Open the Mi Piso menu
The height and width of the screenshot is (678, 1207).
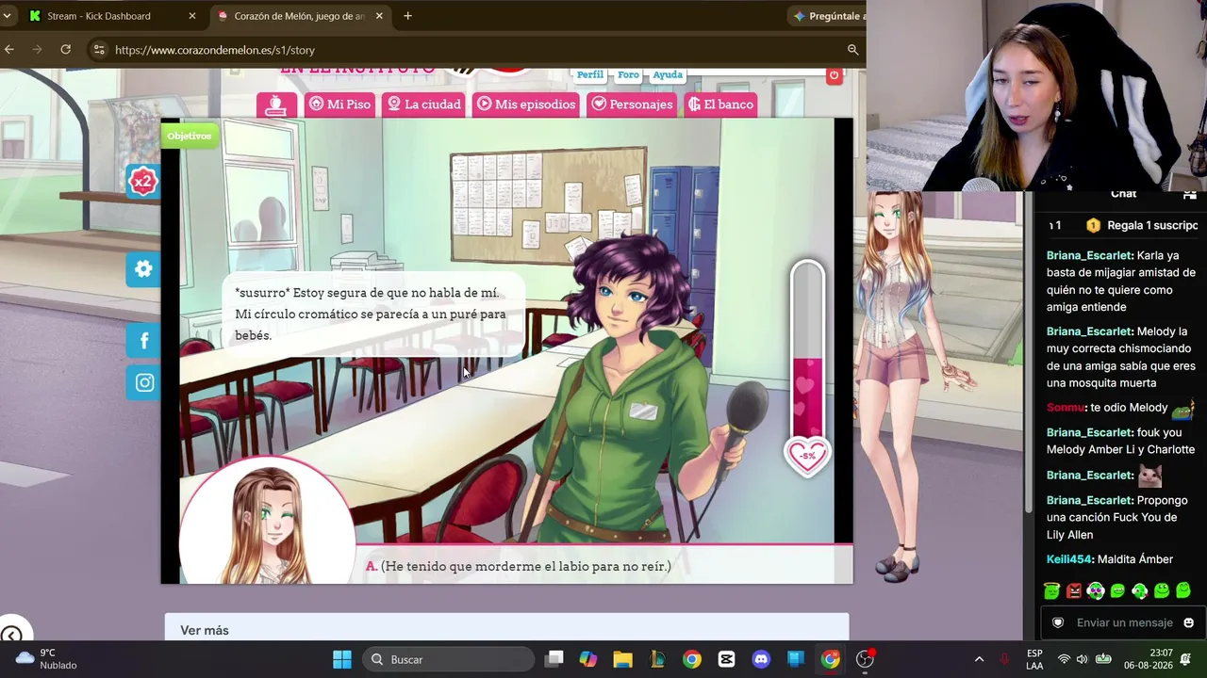339,105
